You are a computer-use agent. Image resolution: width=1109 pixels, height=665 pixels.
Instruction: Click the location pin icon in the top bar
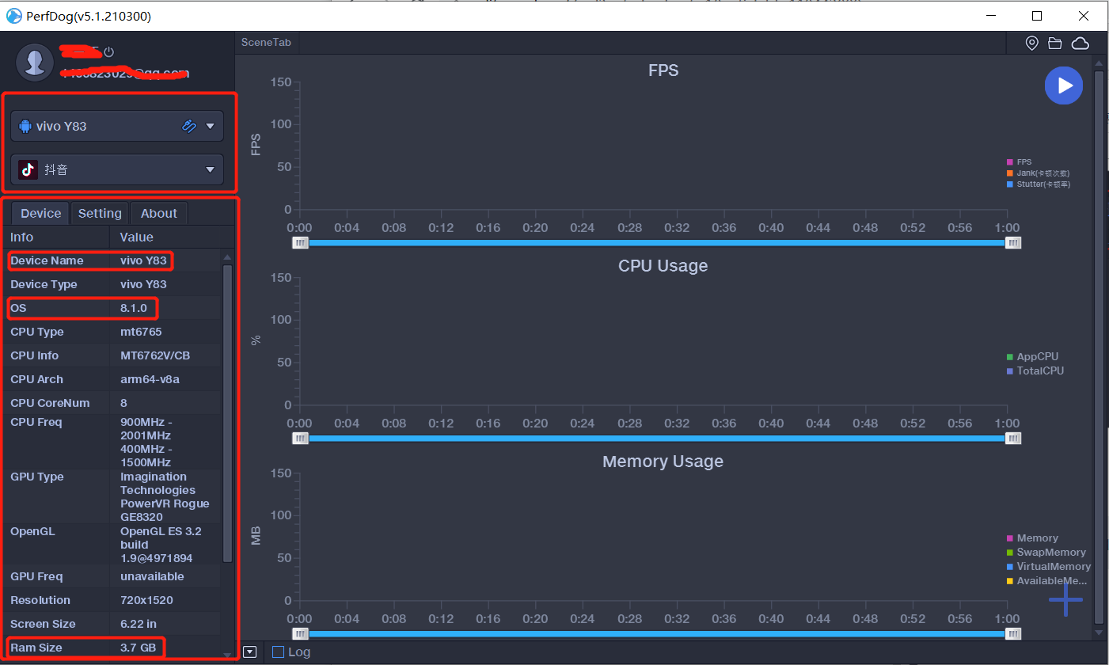click(x=1031, y=43)
